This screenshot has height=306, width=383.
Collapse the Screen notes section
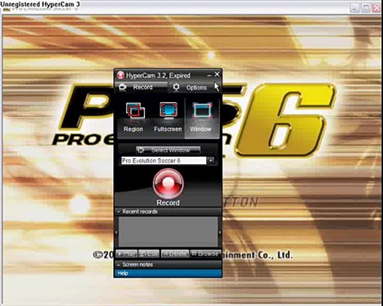pos(118,264)
